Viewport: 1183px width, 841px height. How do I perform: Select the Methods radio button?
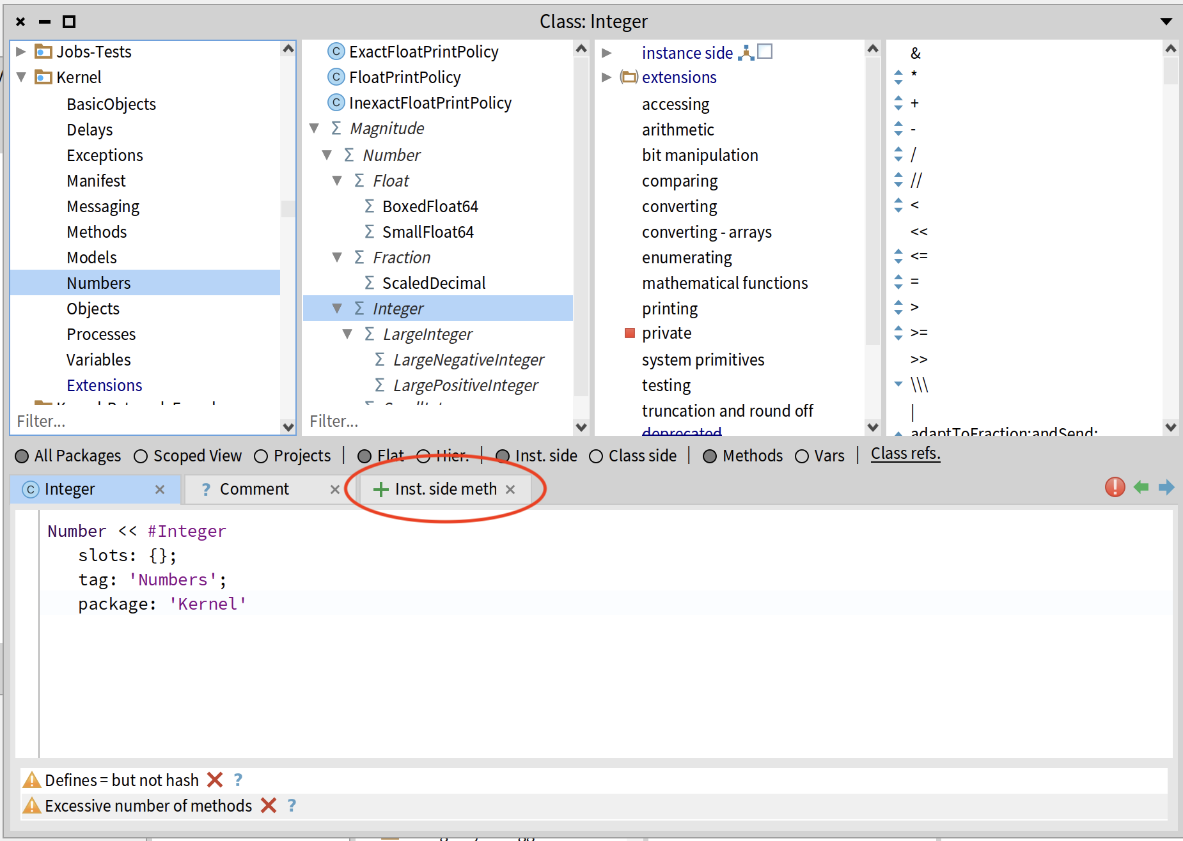pos(710,456)
